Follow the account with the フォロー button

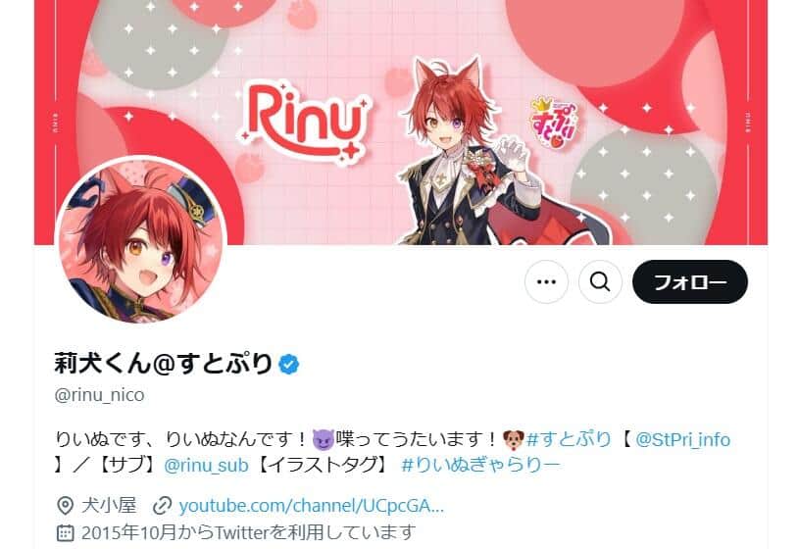pos(689,281)
